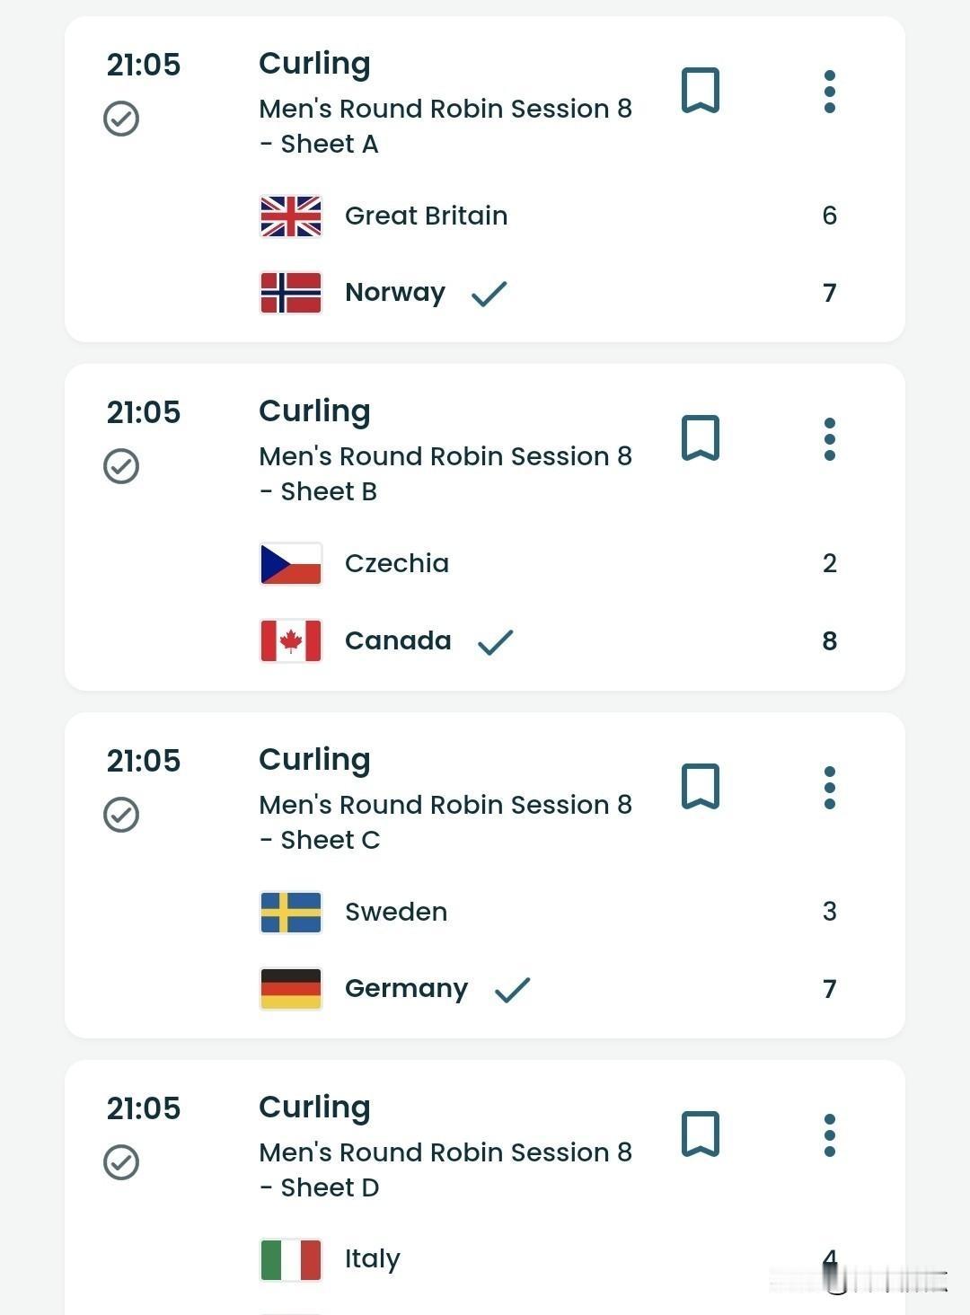Bookmark the Sheet B curling match
Screen dimensions: 970x1315
[701, 438]
